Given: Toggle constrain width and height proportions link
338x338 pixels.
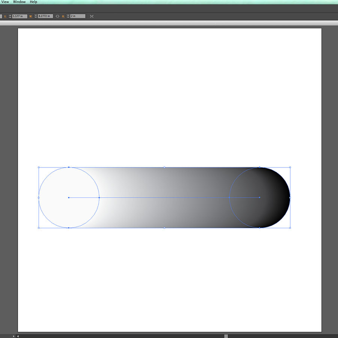Looking at the screenshot, I should (57, 16).
